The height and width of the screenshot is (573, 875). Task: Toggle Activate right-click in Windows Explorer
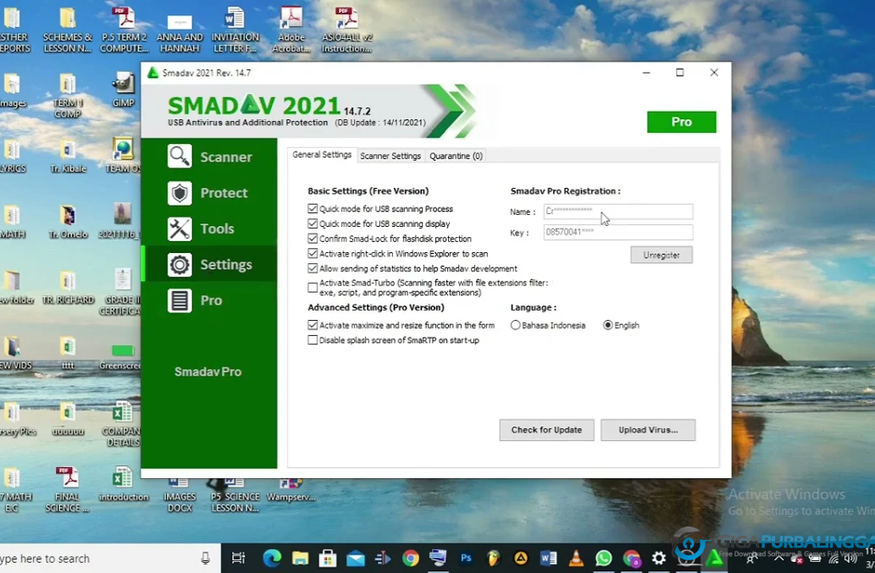point(313,254)
